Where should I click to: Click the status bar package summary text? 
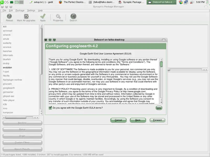coord(52,155)
